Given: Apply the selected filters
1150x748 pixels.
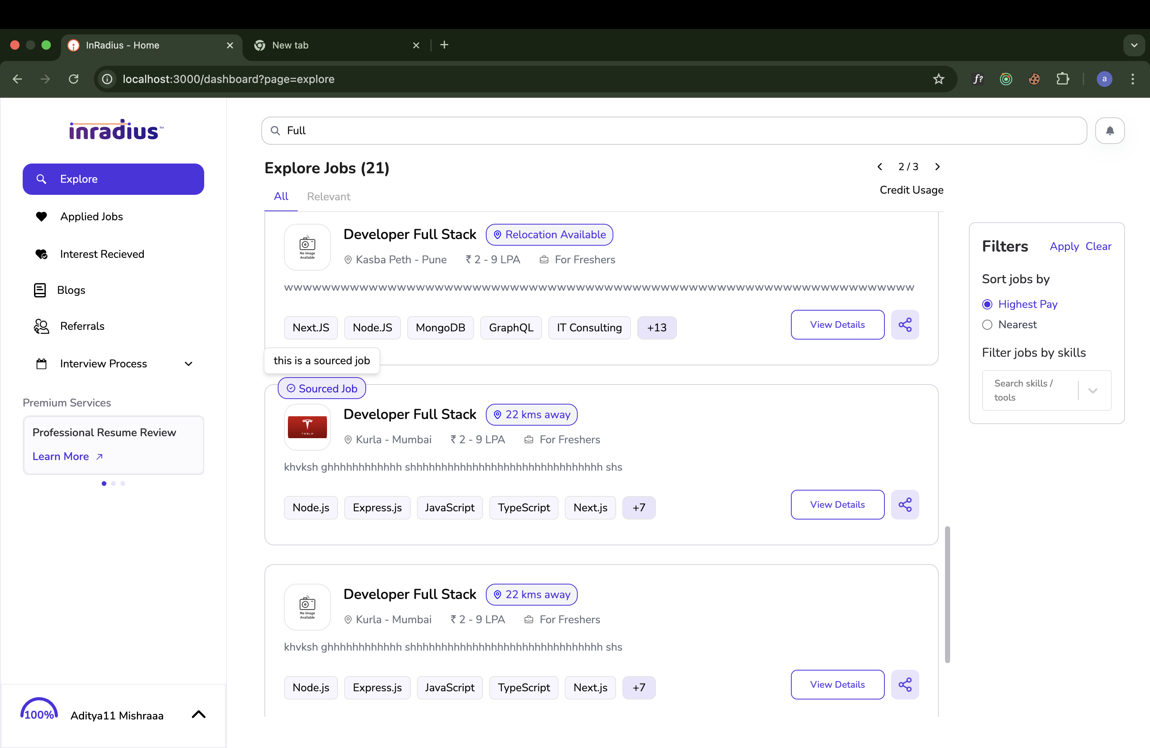Looking at the screenshot, I should [1064, 246].
